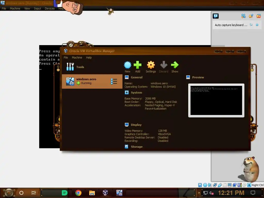The height and width of the screenshot is (198, 264).
Task: Open Machine menu of running VM window
Action: (x=15, y=9)
